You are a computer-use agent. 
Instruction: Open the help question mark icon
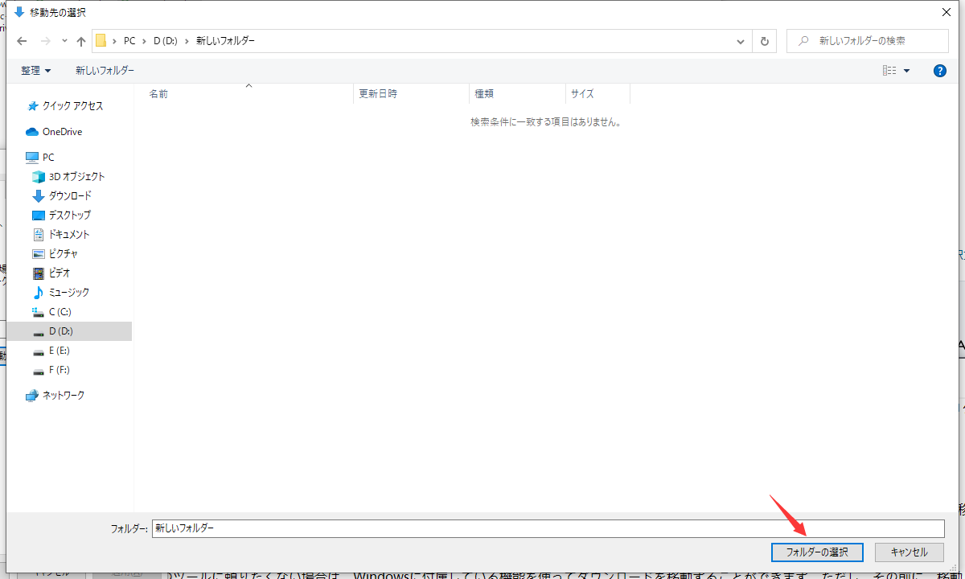[939, 71]
